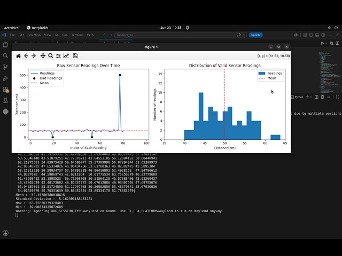Open the terminal panel more actions ellipsis

click(329, 97)
